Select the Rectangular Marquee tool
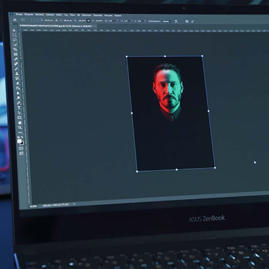Screen dimensions: 269x269 click(14, 35)
